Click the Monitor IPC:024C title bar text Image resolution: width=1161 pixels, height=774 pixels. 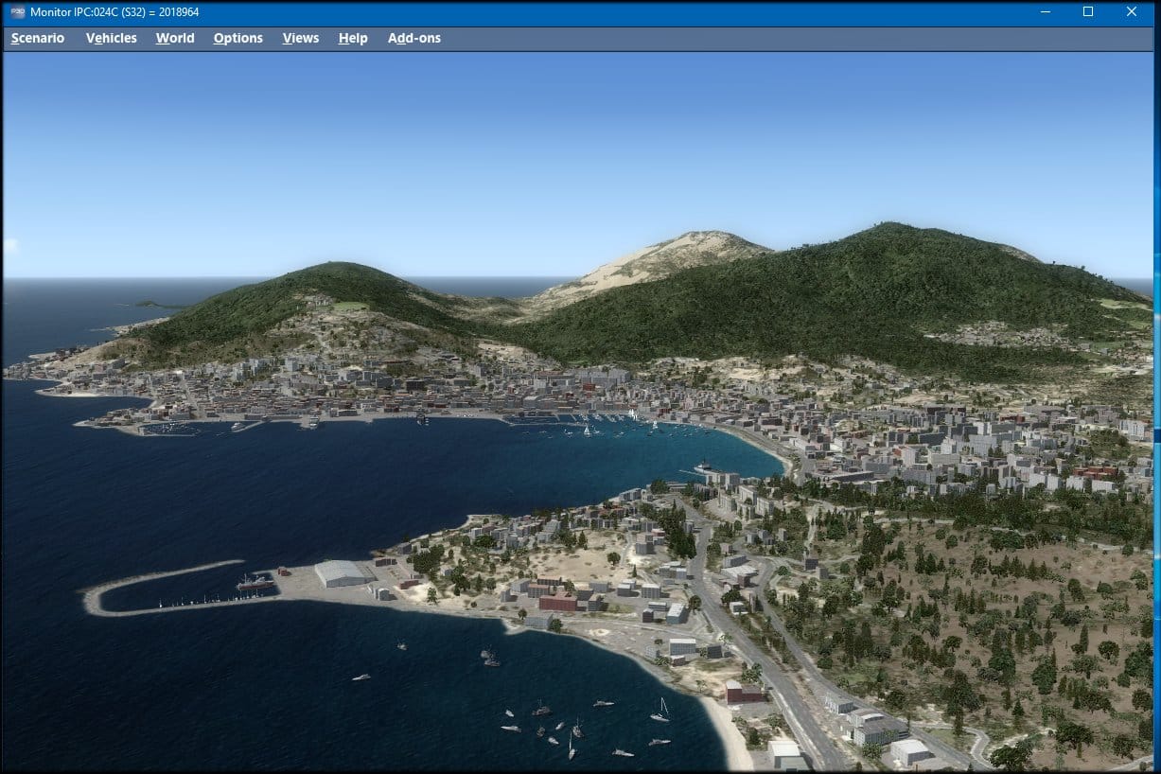pyautogui.click(x=114, y=12)
